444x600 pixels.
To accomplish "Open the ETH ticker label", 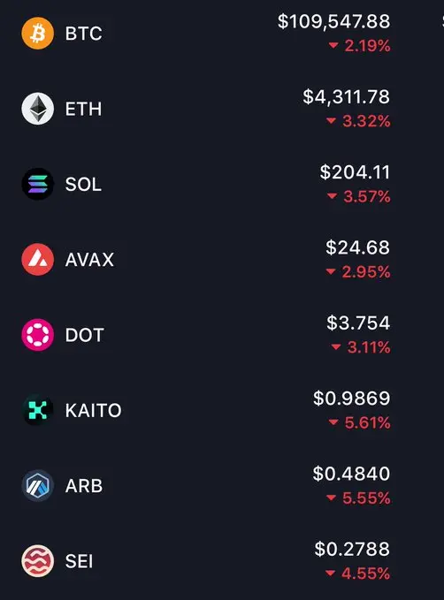I will pos(83,109).
